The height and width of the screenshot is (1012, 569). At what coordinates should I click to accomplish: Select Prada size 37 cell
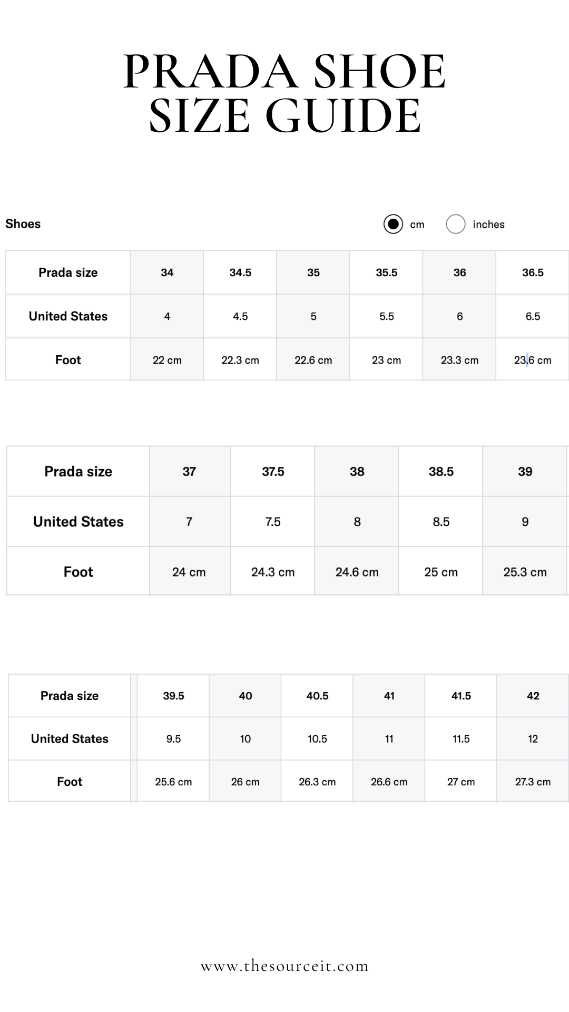click(x=189, y=472)
